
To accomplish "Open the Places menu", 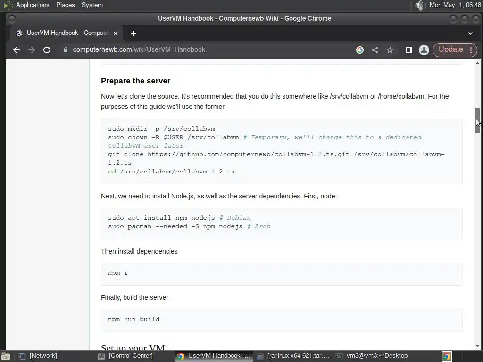I will point(65,5).
